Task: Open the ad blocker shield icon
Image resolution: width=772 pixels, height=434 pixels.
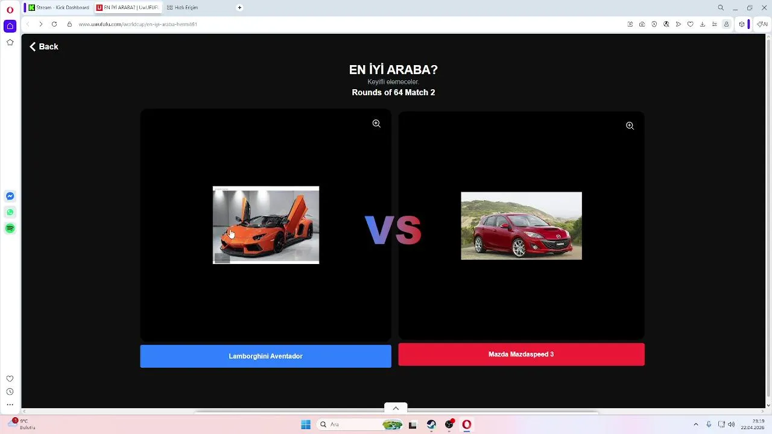Action: [x=654, y=24]
